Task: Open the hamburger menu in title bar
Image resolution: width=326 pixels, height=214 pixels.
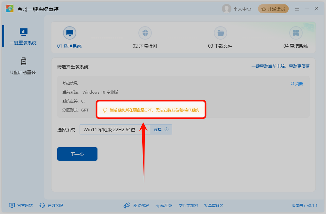Action: [297, 9]
